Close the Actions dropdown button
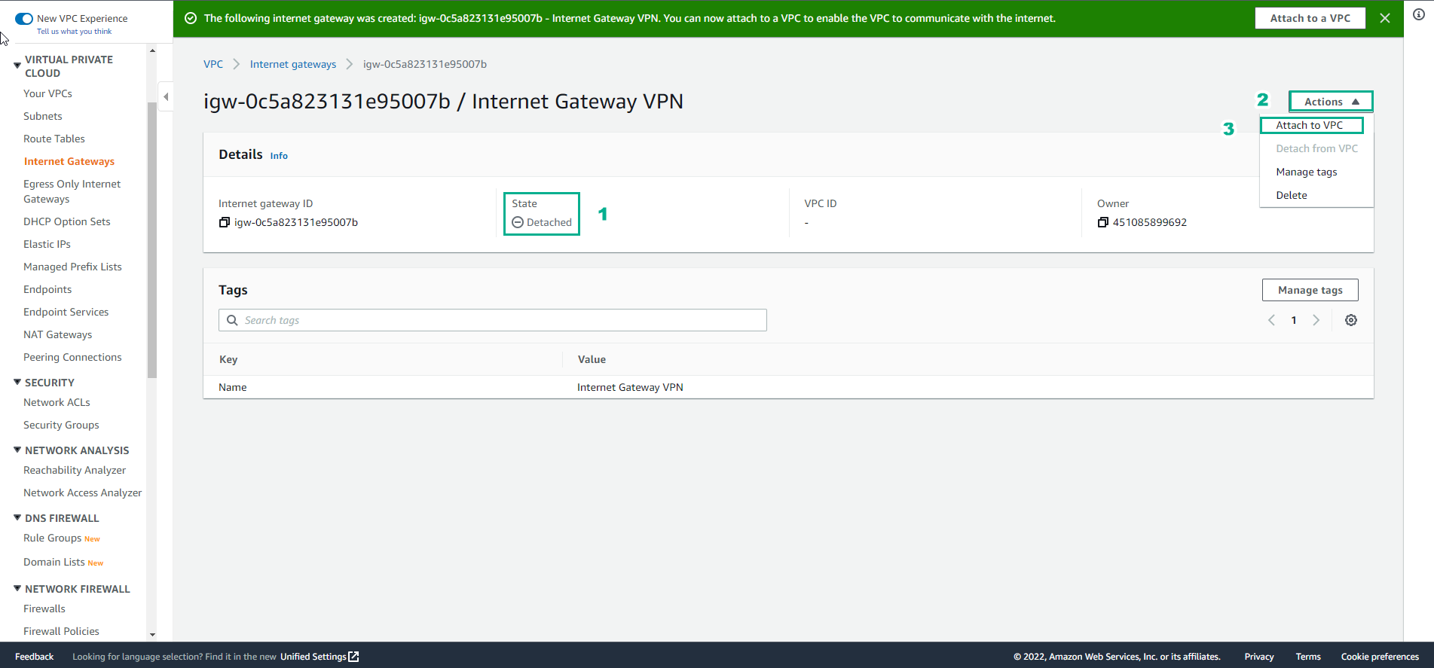 [x=1331, y=102]
